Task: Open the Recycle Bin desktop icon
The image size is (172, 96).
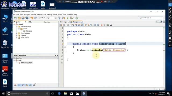Action: pyautogui.click(x=5, y=44)
